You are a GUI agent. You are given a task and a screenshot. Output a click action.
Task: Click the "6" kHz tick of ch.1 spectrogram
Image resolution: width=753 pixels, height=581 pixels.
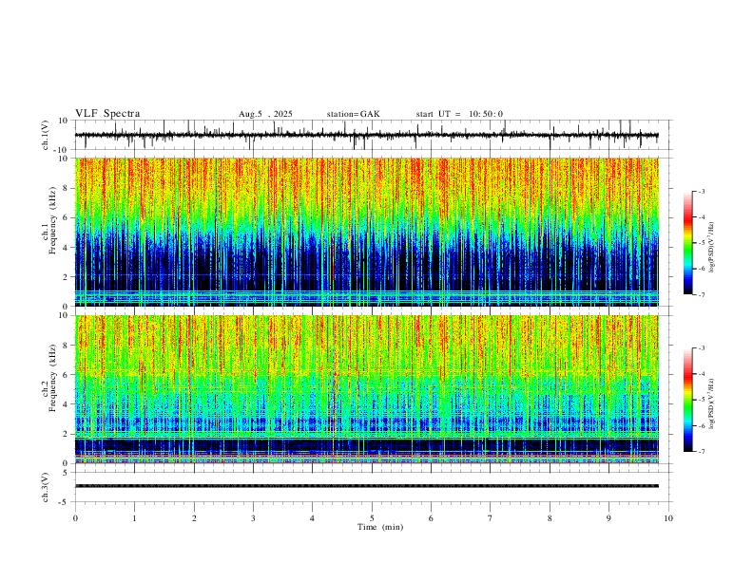click(x=66, y=218)
